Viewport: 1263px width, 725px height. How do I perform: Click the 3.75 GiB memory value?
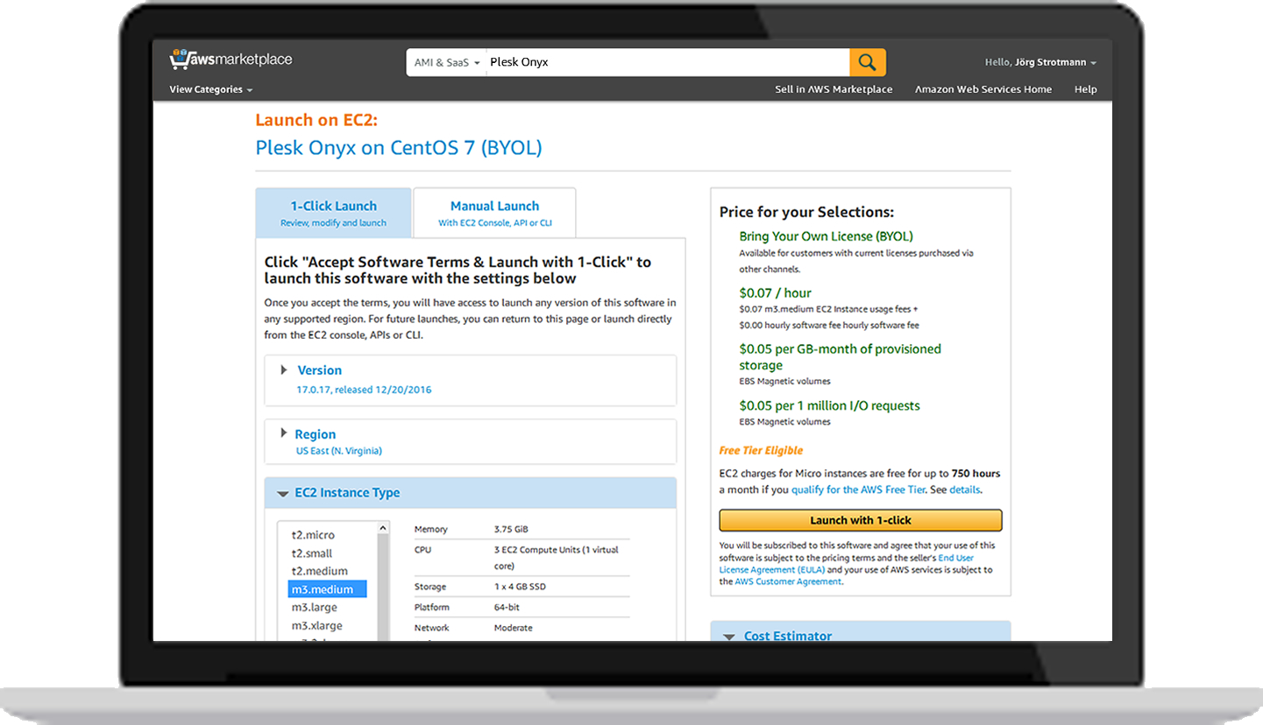click(511, 530)
